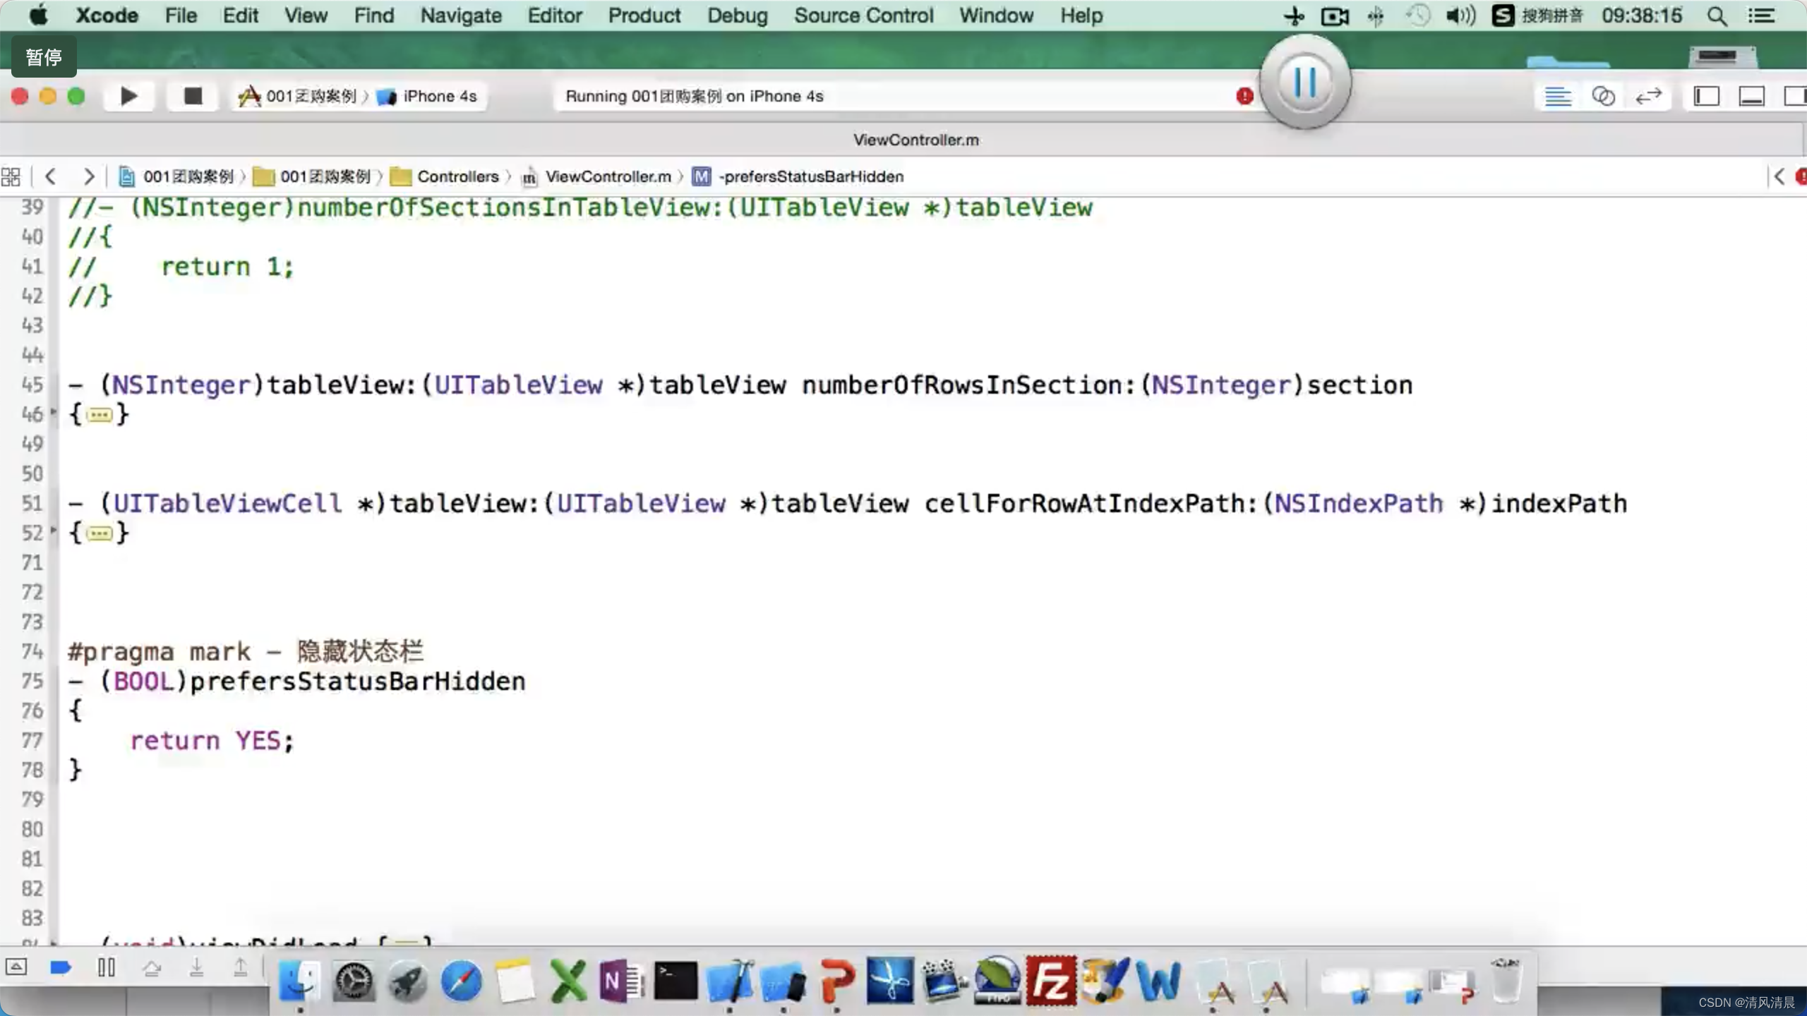
Task: Open the Product menu
Action: pyautogui.click(x=644, y=16)
